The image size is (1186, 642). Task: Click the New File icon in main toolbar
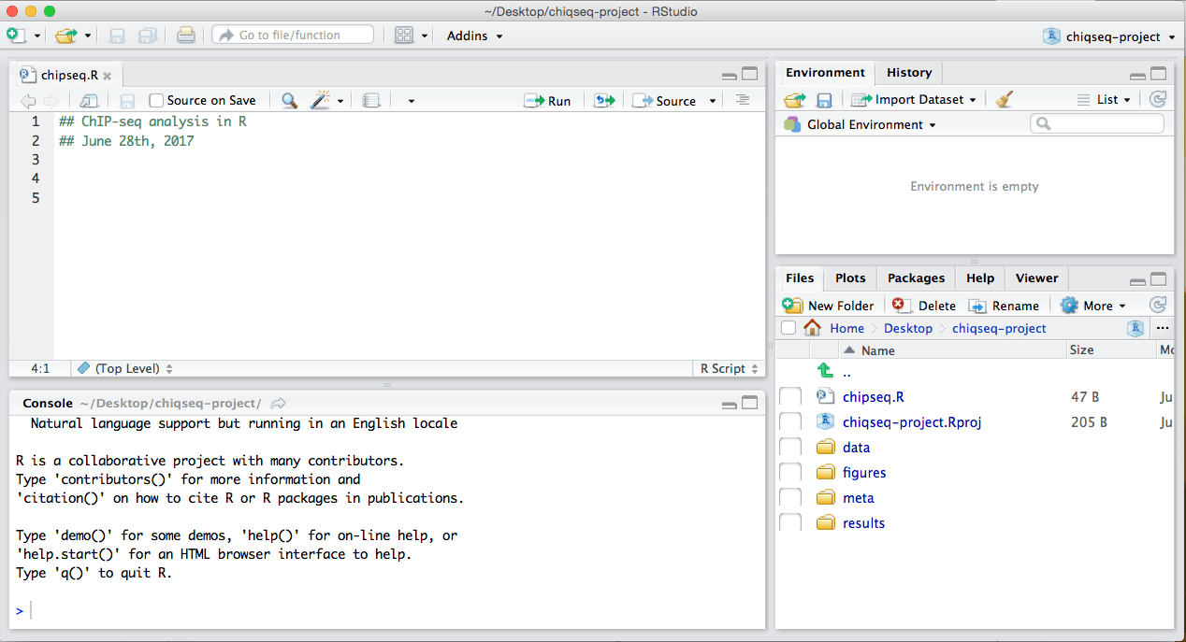(x=16, y=36)
